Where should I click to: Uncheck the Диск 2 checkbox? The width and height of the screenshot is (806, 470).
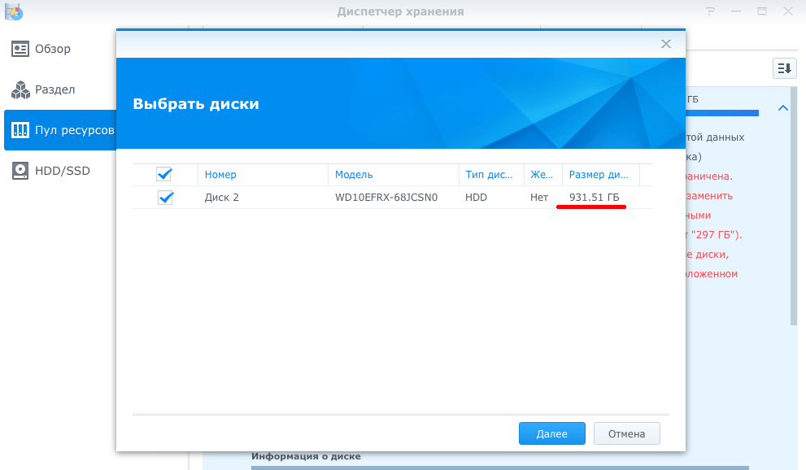tap(166, 197)
